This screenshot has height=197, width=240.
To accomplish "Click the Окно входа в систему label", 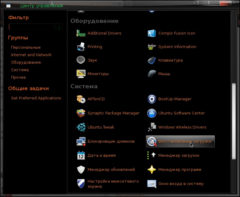I will (181, 183).
